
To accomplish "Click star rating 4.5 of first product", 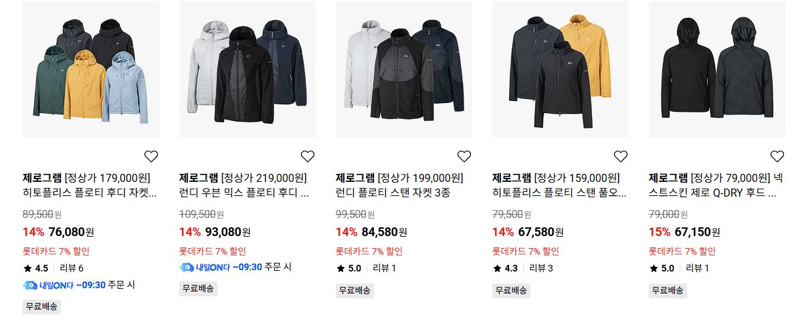I will point(35,268).
